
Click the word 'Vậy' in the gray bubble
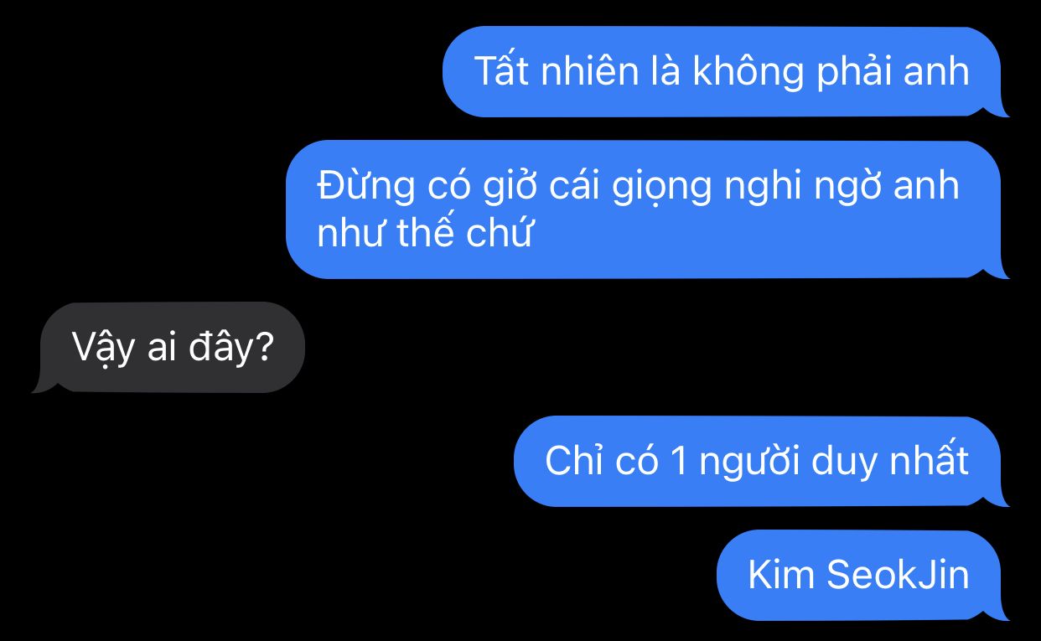click(103, 348)
